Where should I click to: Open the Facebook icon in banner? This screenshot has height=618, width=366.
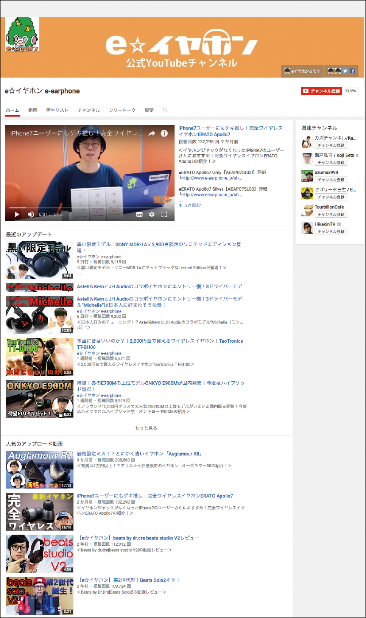click(x=353, y=71)
